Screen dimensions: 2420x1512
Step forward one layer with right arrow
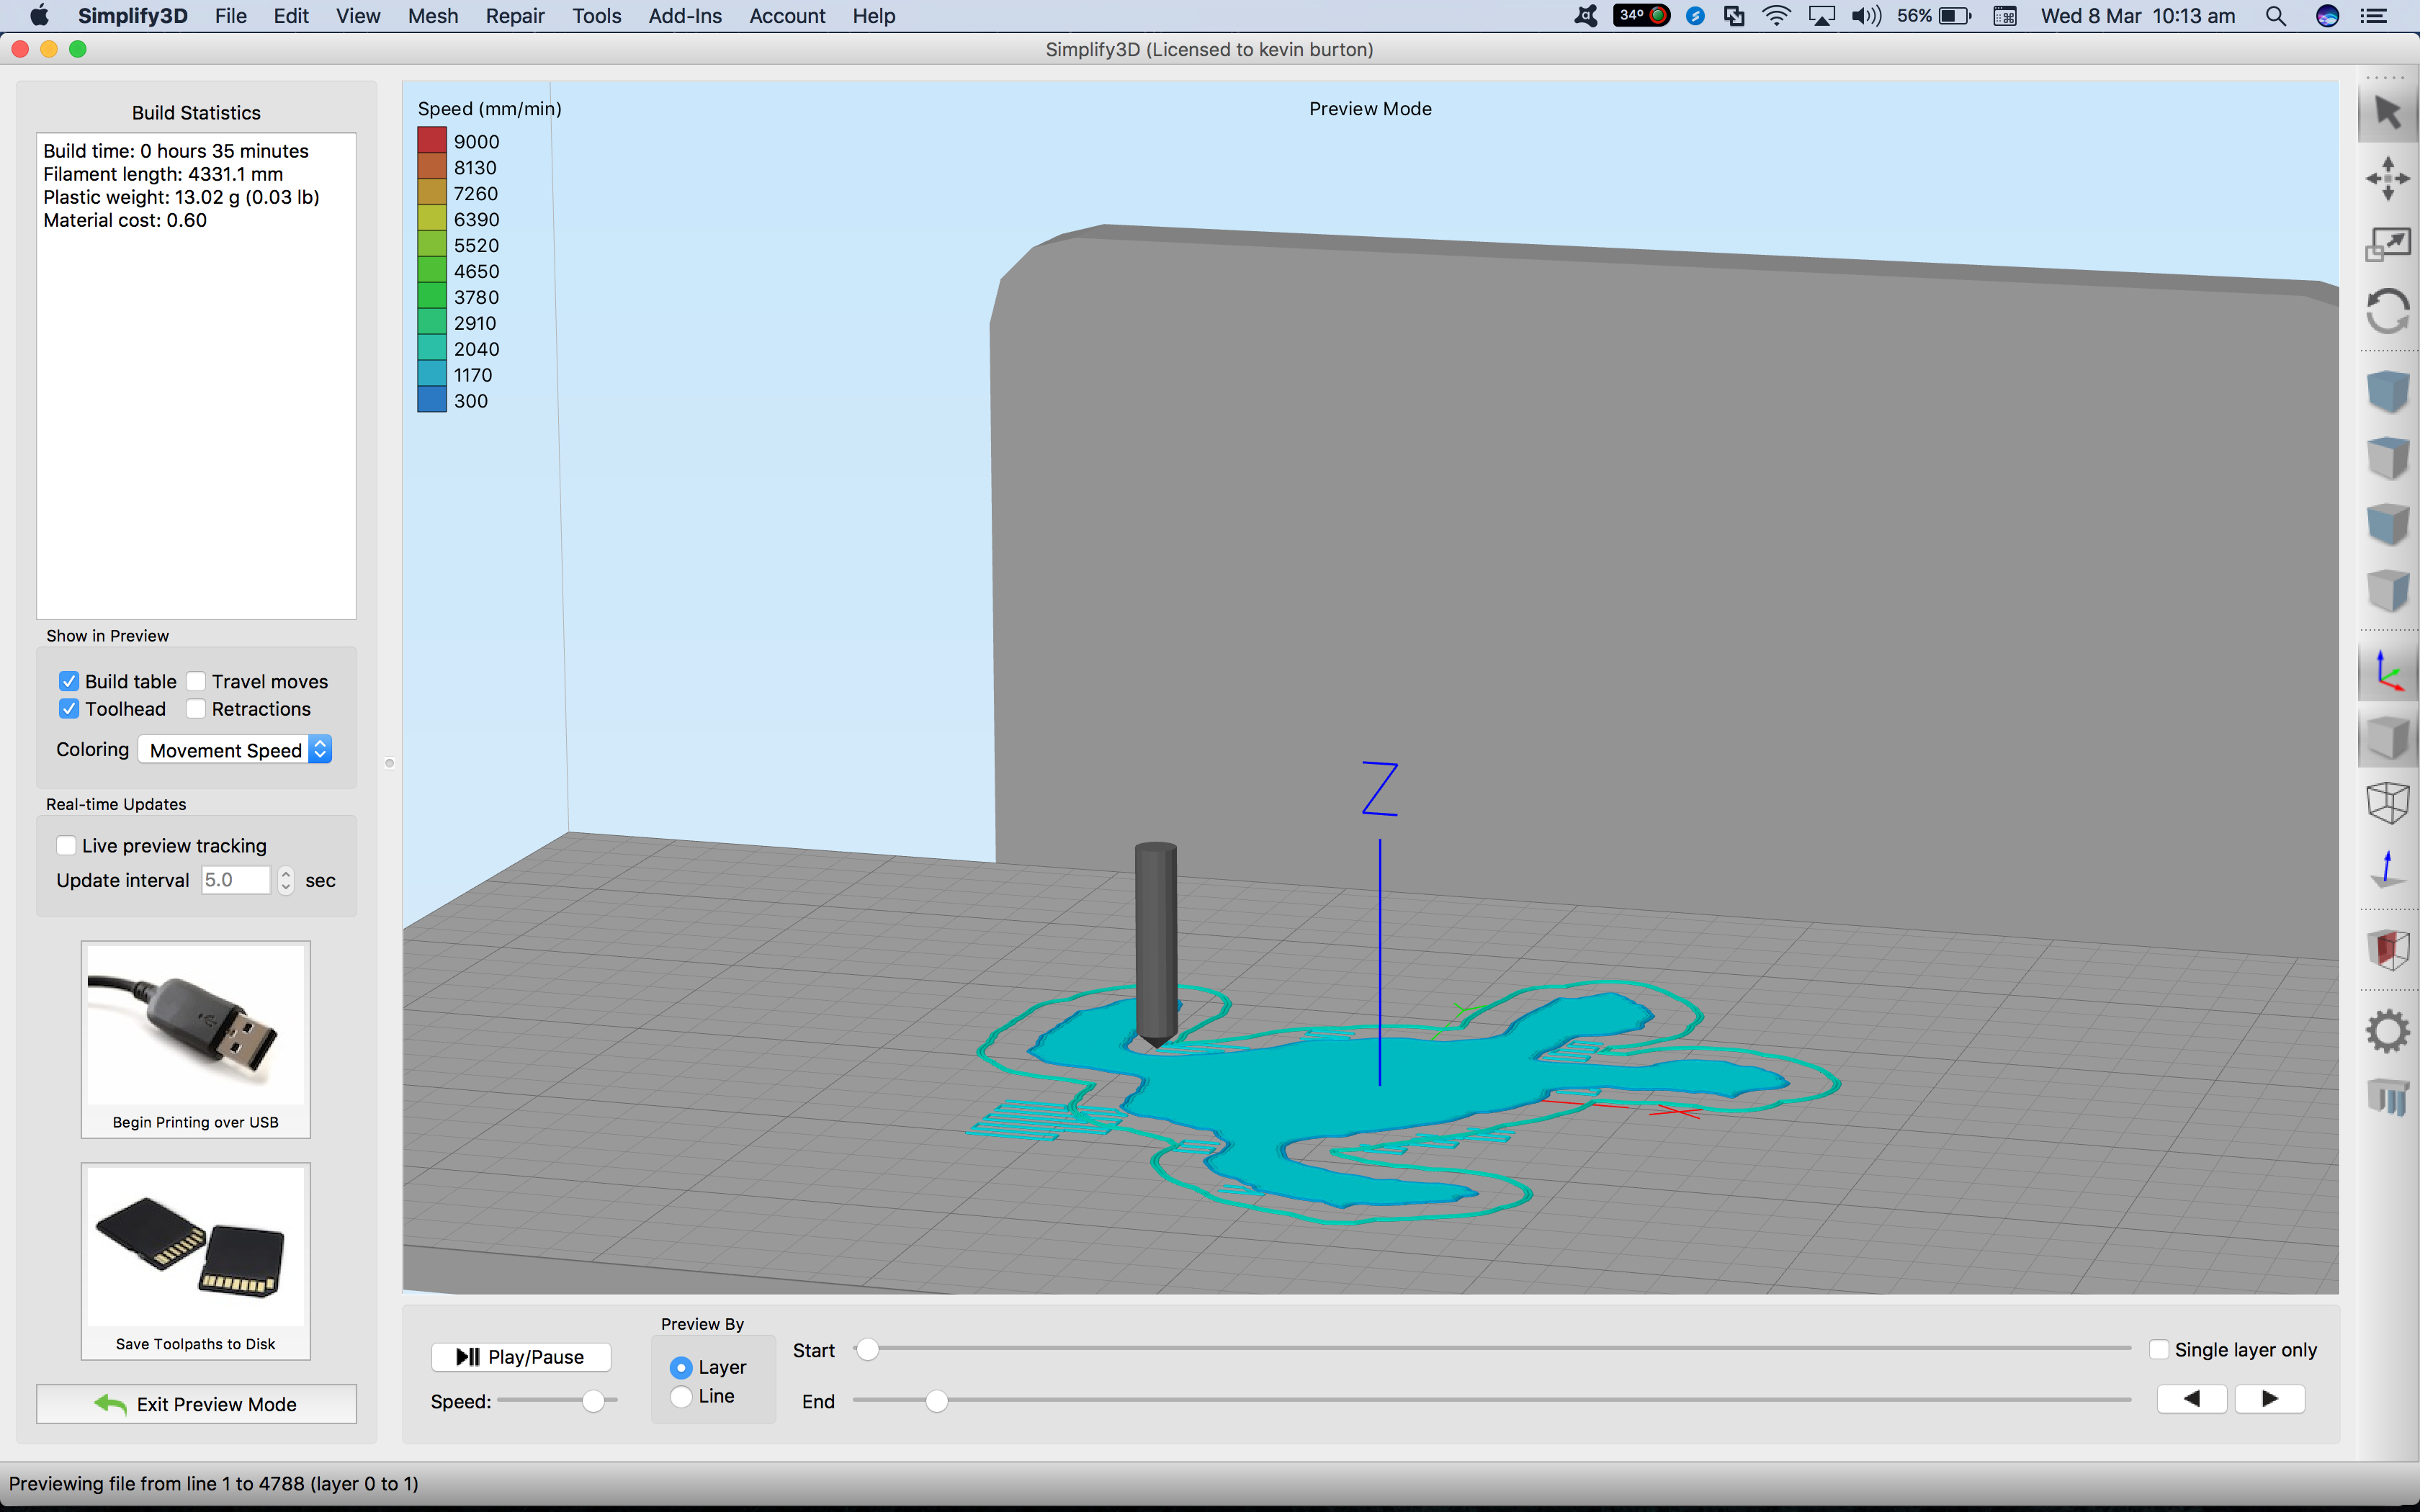coord(2270,1399)
